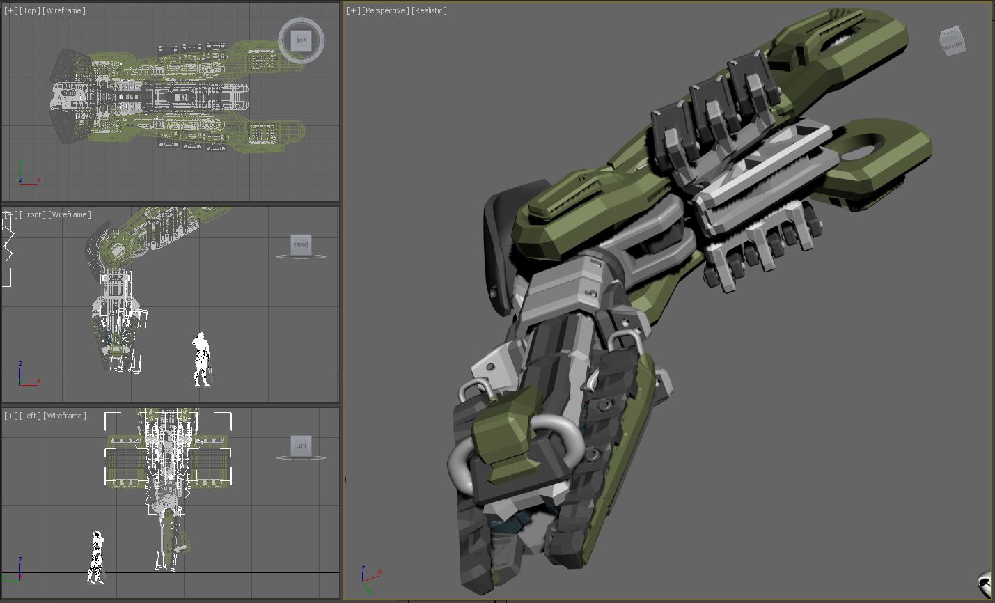Screen dimensions: 995x603
Task: Select the human figure in the Front viewport
Action: click(201, 359)
